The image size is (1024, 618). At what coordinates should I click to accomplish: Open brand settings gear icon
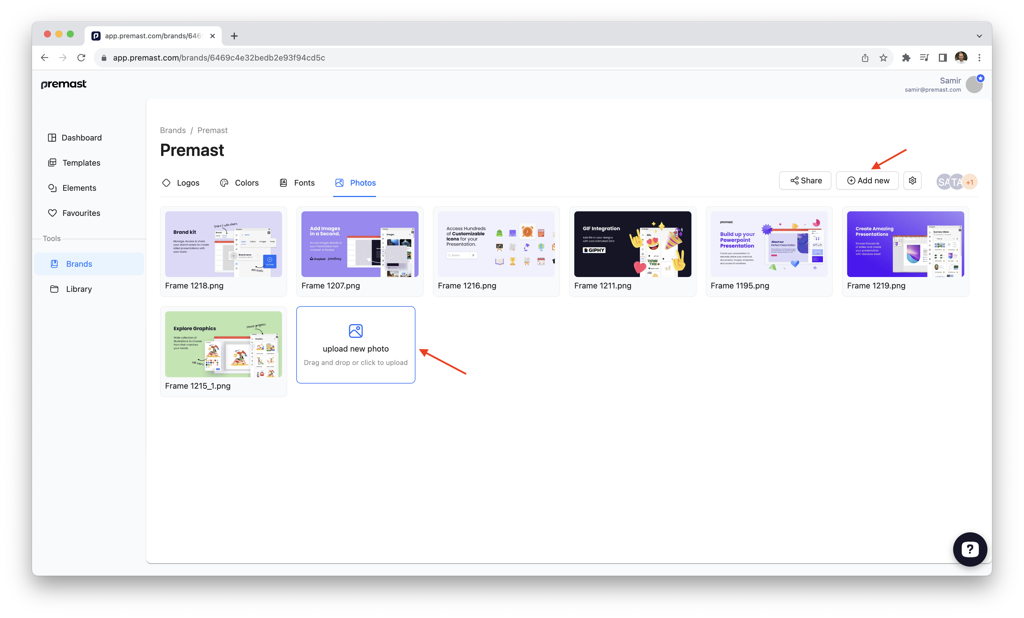click(912, 181)
